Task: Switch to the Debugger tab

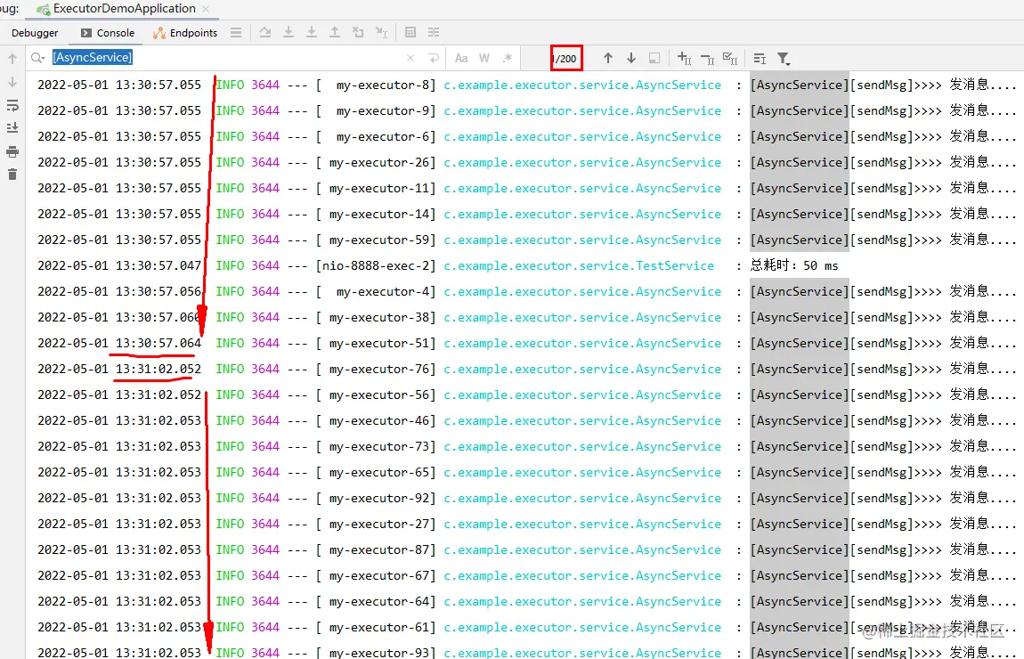Action: pyautogui.click(x=35, y=33)
